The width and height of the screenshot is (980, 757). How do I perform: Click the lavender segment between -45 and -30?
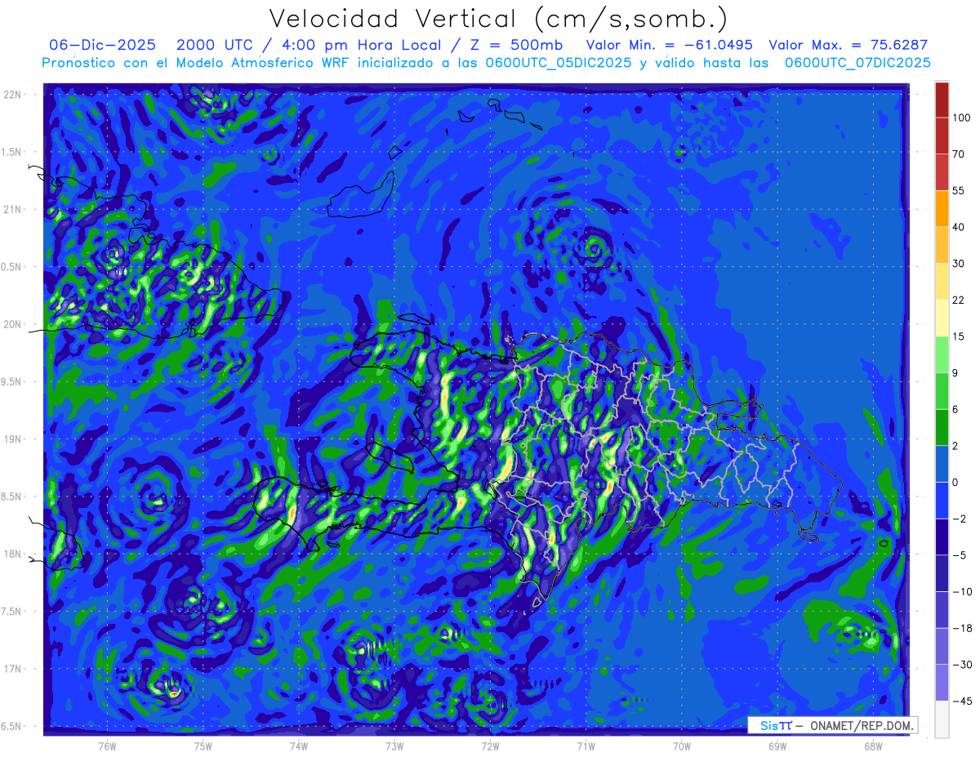(942, 682)
